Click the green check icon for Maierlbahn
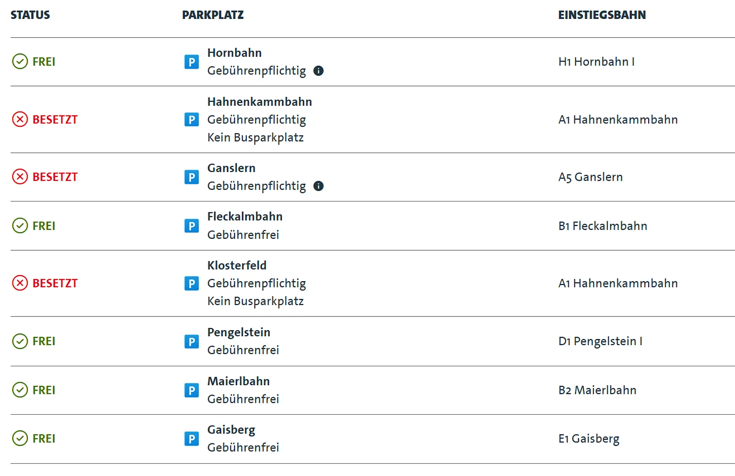This screenshot has height=476, width=735. point(20,390)
